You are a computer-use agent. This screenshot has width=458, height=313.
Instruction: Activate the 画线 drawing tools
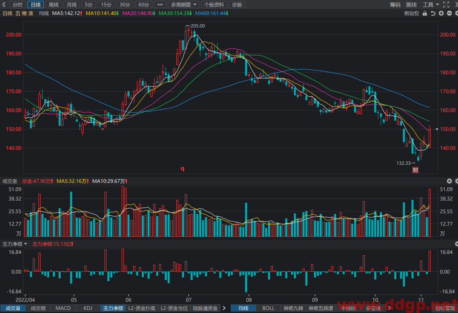coord(411,4)
